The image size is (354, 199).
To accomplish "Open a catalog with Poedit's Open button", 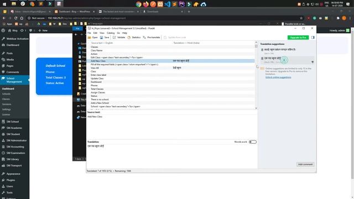I will pos(93,38).
